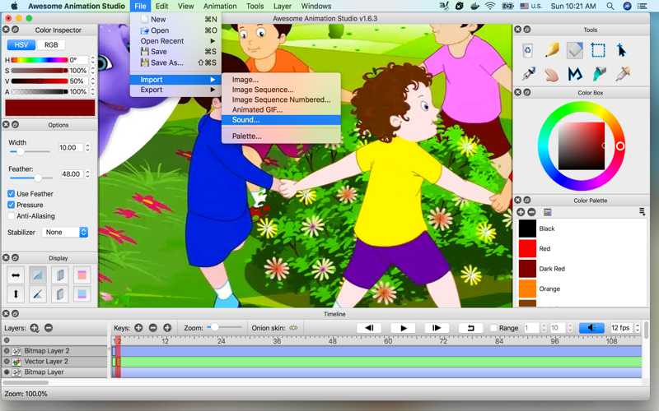Image resolution: width=659 pixels, height=411 pixels.
Task: Activate the Eyedropper tool
Action: click(x=623, y=74)
